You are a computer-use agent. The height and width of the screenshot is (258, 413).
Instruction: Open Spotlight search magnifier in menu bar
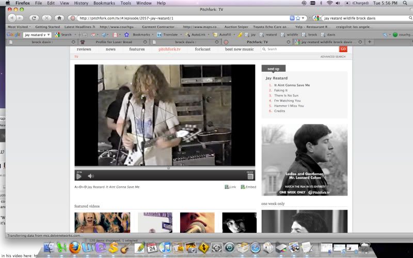tap(405, 3)
